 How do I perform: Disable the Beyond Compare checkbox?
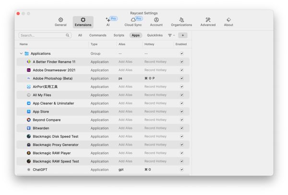click(181, 120)
